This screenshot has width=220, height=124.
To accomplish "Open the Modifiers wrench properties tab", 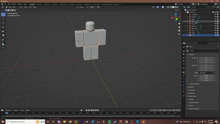I will [184, 76].
